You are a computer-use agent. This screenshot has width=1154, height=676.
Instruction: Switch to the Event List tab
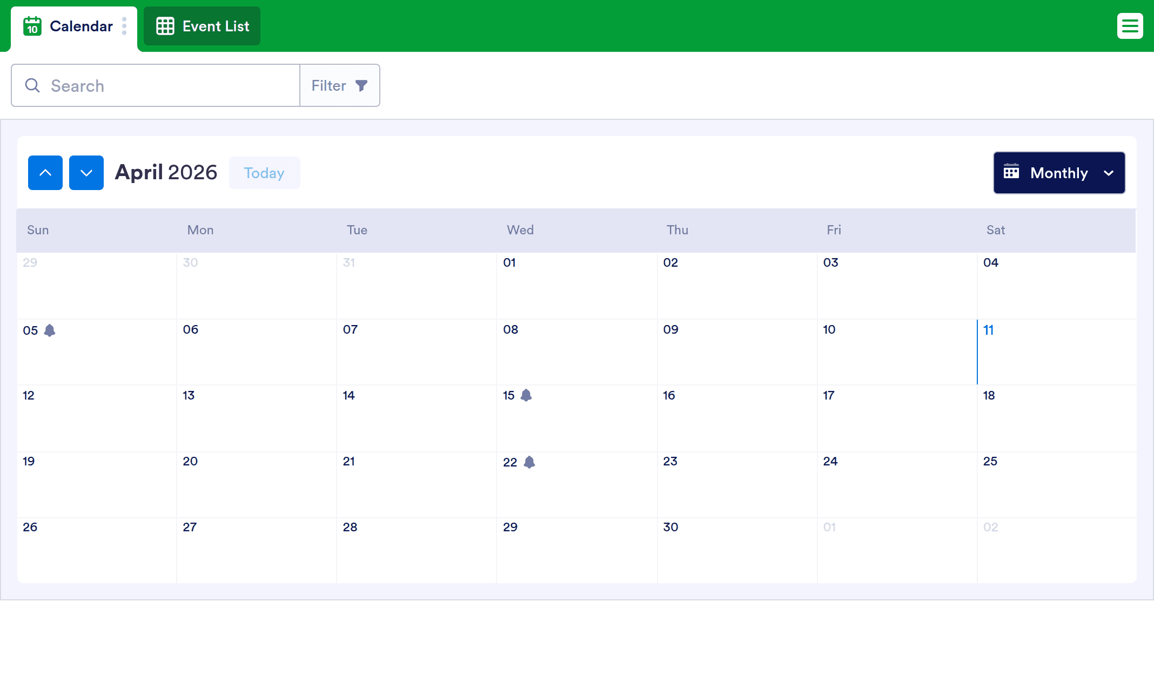202,26
